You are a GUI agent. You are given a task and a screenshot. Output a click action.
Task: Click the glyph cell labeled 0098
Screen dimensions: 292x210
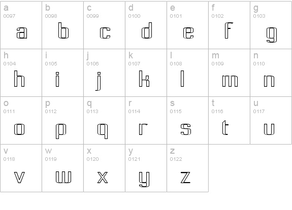(63, 25)
